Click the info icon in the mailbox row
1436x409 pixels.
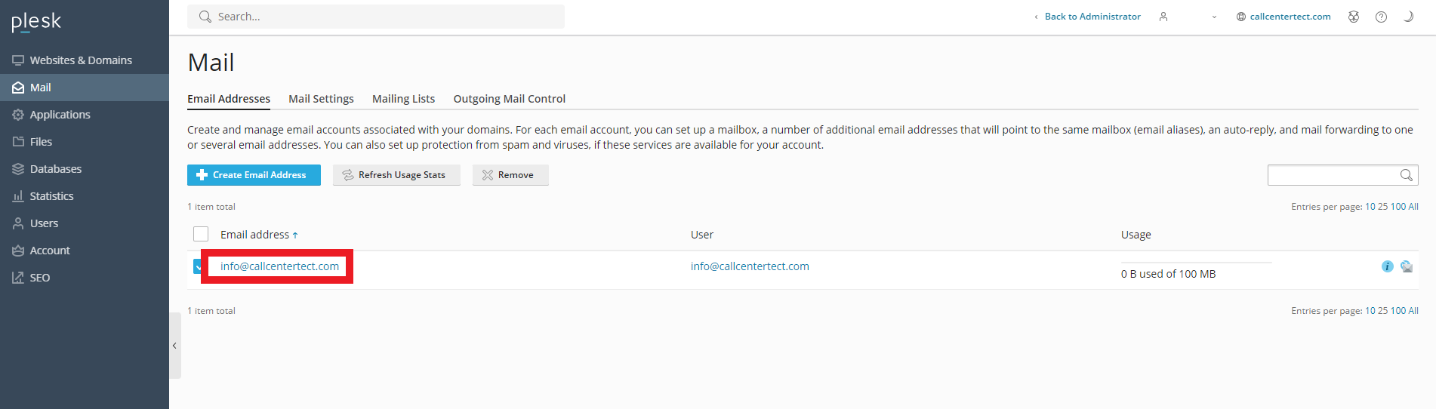point(1387,266)
